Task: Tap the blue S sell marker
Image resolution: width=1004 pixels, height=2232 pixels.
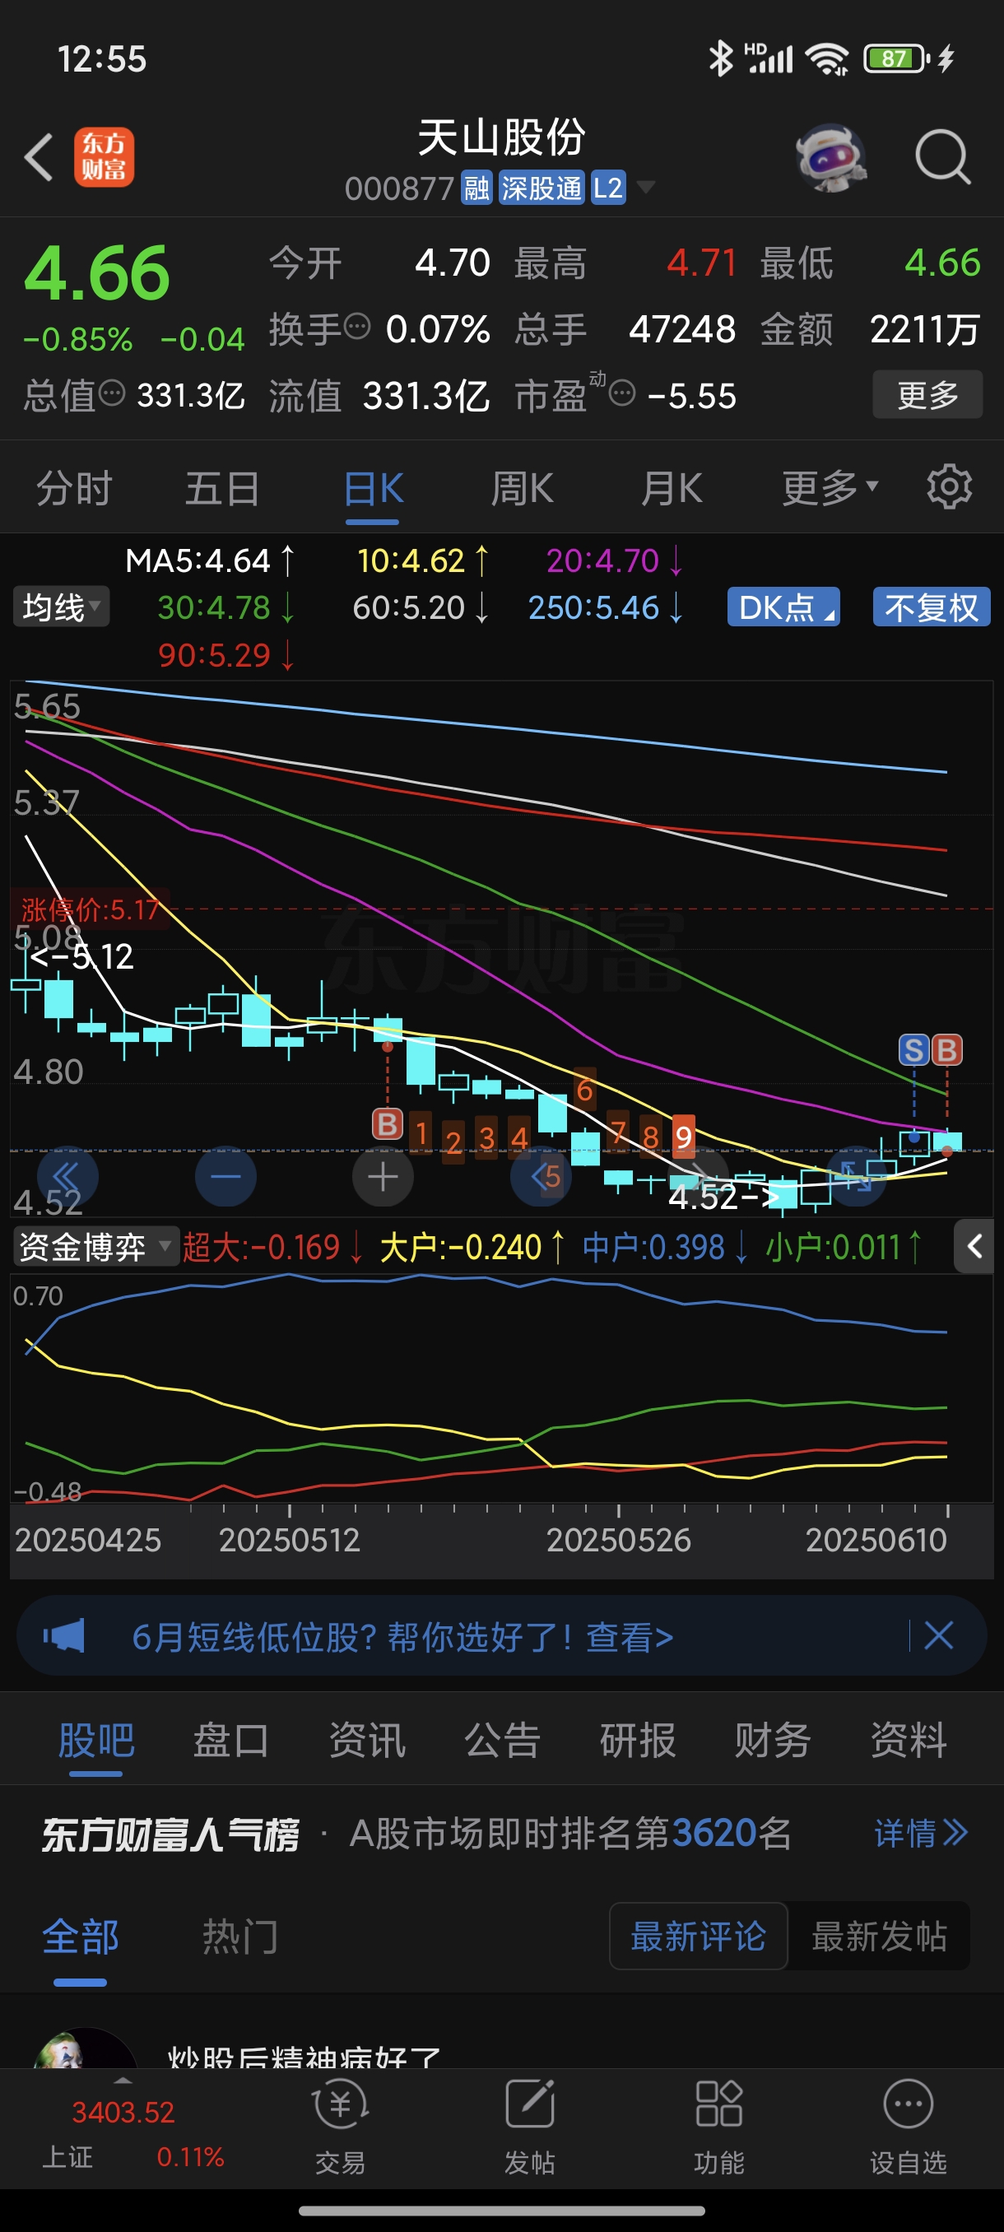Action: (x=914, y=1050)
